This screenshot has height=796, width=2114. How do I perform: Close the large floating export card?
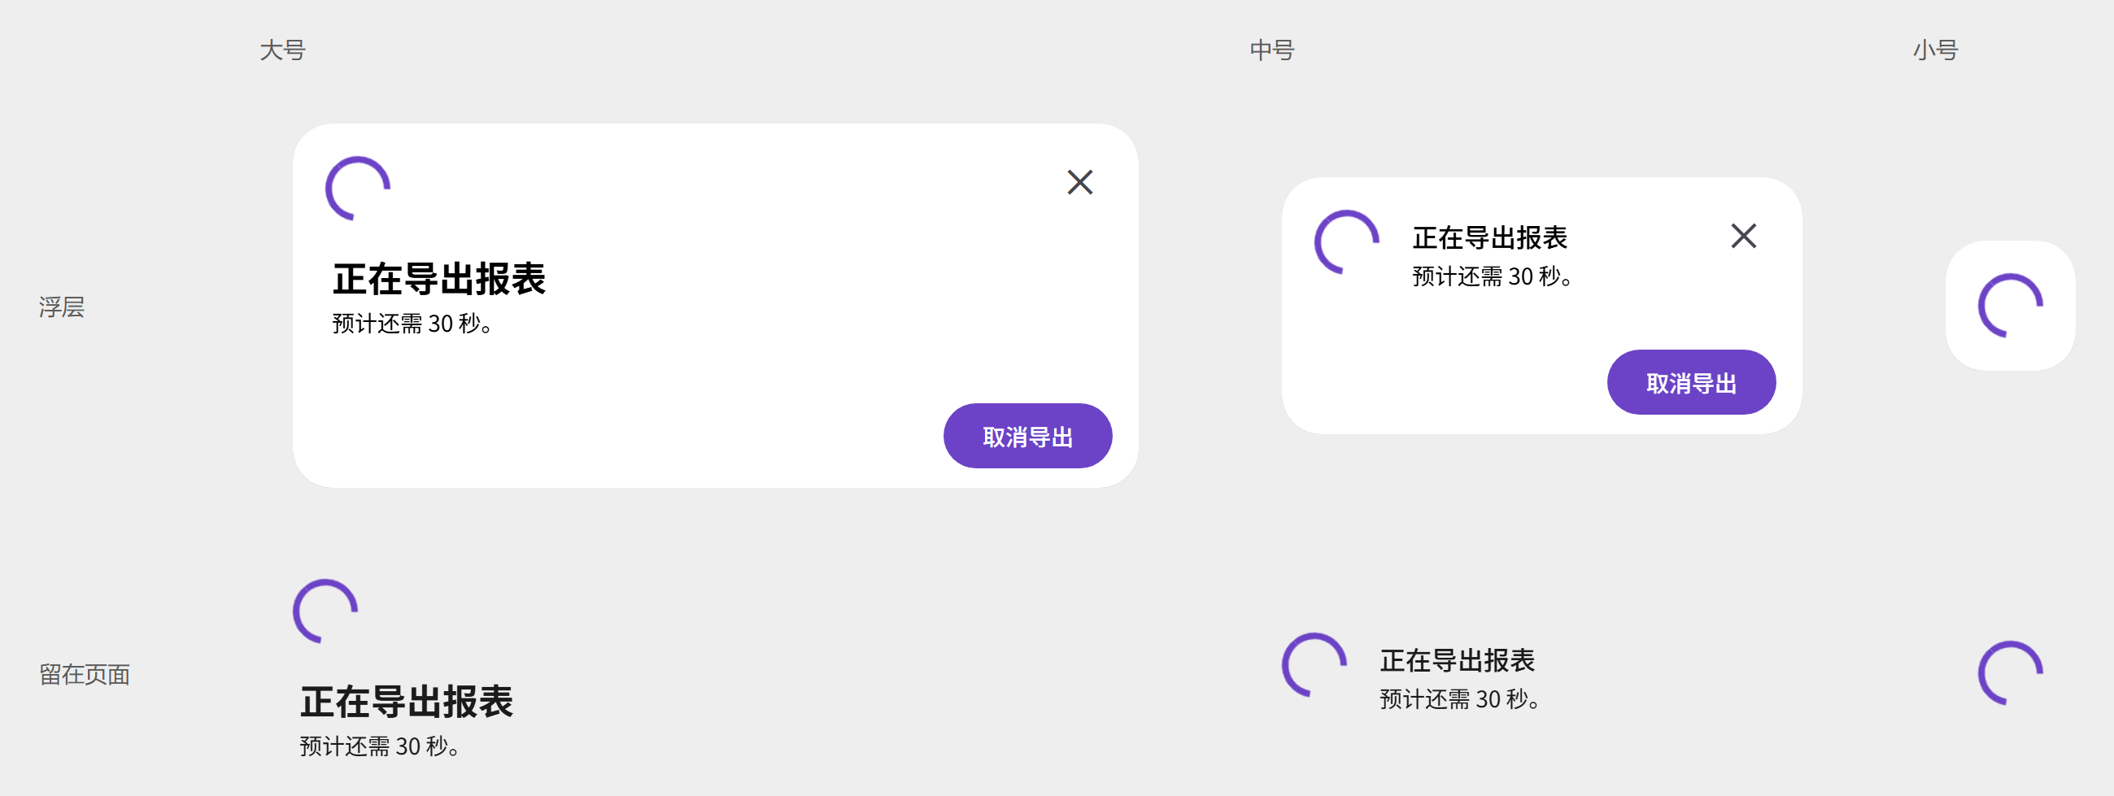(x=1080, y=182)
